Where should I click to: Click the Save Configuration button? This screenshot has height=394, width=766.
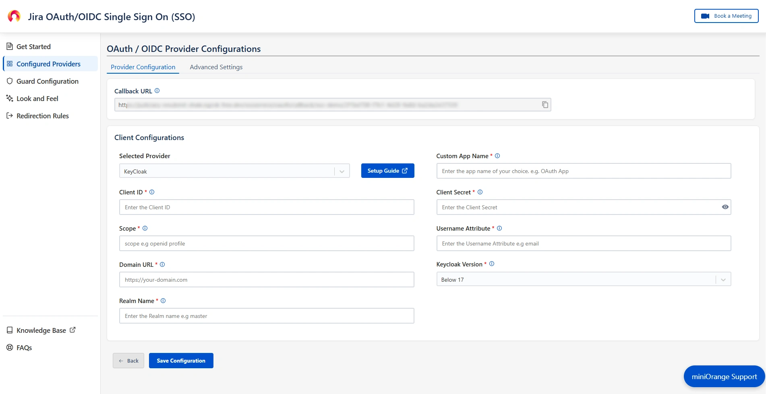pyautogui.click(x=181, y=361)
